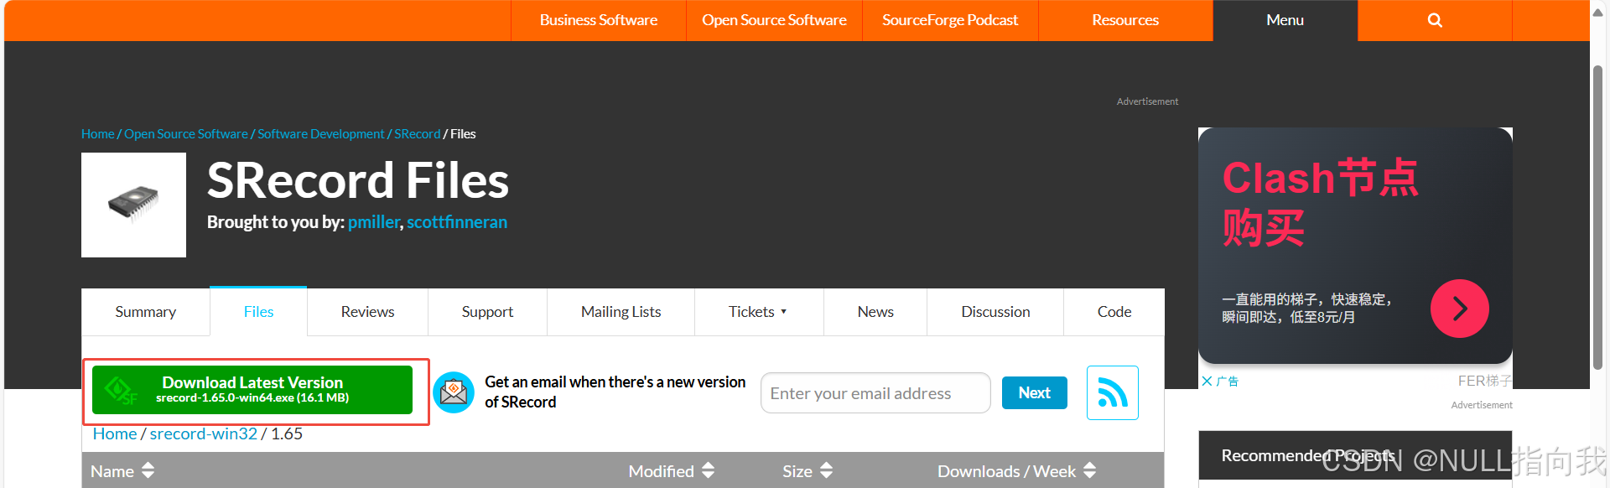This screenshot has width=1610, height=488.
Task: Open the search magnifier icon in header
Action: point(1435,20)
